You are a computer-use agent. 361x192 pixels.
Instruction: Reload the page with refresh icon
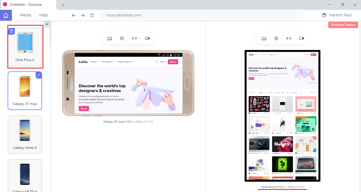tap(92, 15)
